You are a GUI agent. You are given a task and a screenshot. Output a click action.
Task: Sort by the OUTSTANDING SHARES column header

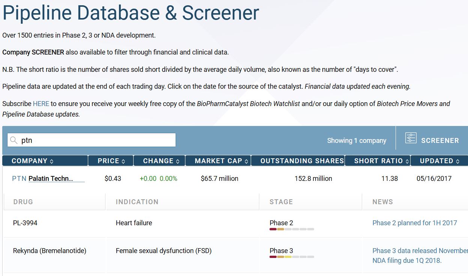tap(302, 161)
